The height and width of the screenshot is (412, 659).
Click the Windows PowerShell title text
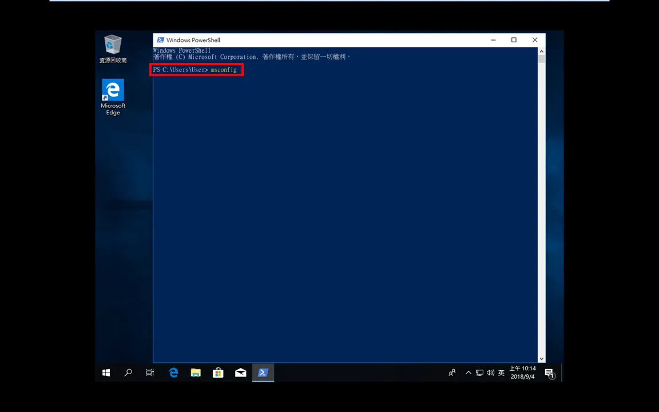pyautogui.click(x=193, y=40)
